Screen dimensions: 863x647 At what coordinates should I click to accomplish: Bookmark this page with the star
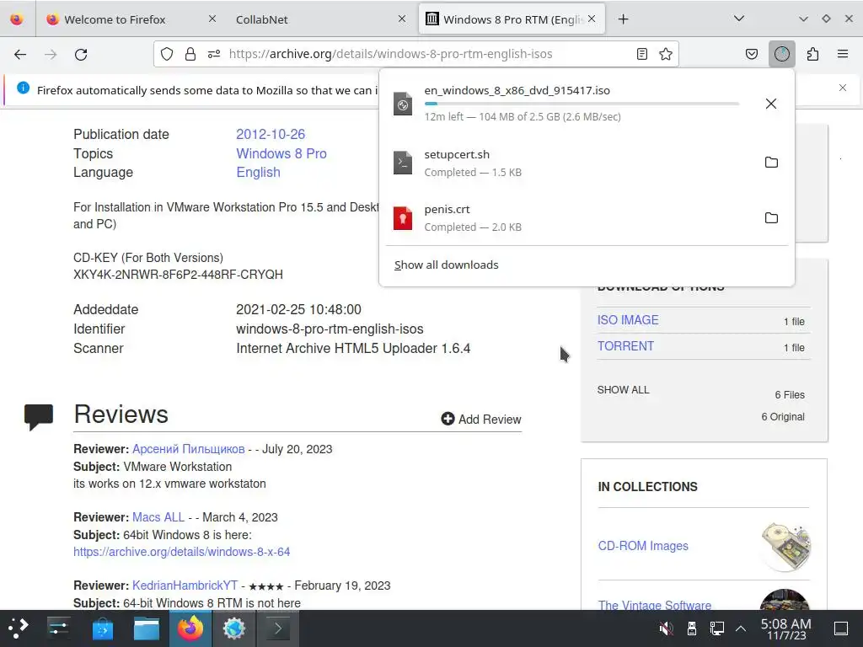666,54
